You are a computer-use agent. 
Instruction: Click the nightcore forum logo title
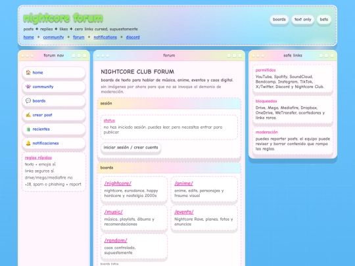tap(63, 18)
